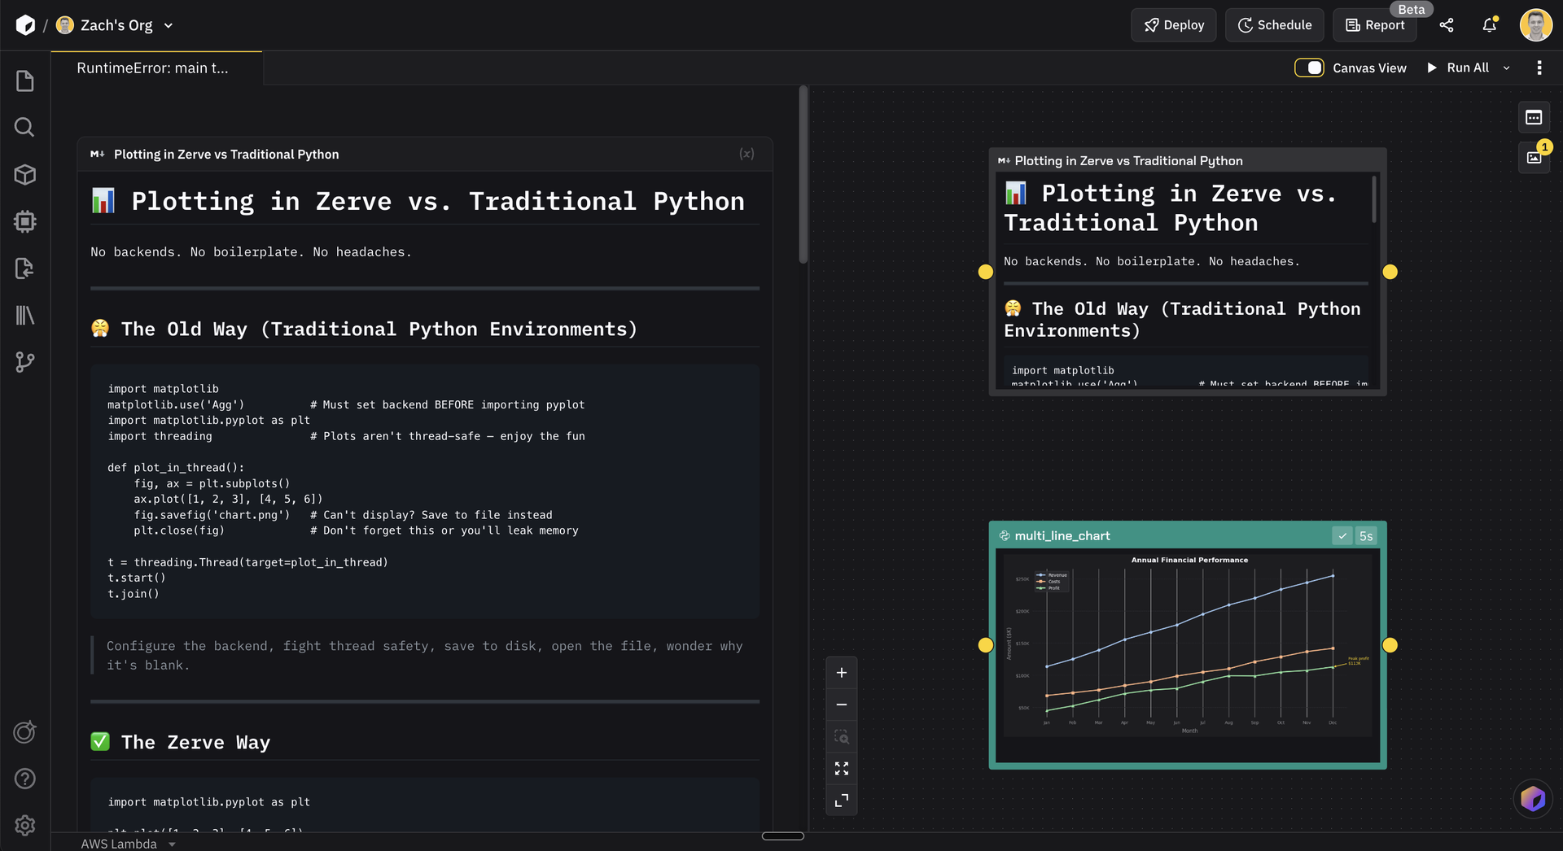Click the Deploy button
The width and height of the screenshot is (1563, 851).
tap(1173, 25)
